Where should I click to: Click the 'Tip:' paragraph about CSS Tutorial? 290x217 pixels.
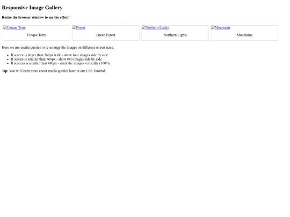(x=54, y=71)
